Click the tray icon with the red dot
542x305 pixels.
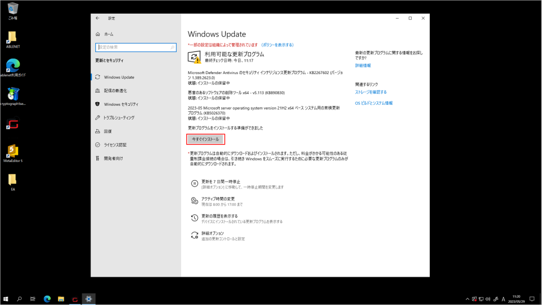coord(474,299)
